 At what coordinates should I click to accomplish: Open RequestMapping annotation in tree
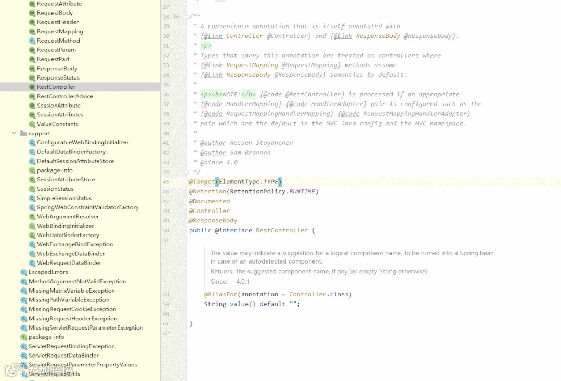click(x=60, y=32)
